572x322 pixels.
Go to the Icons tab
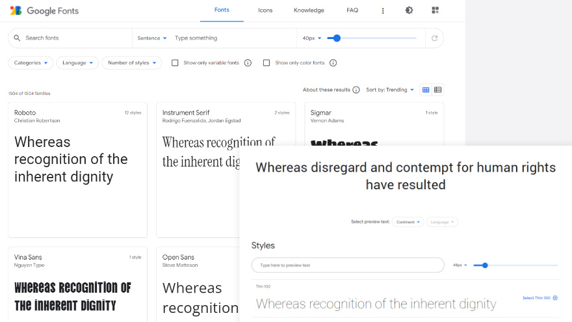(265, 11)
